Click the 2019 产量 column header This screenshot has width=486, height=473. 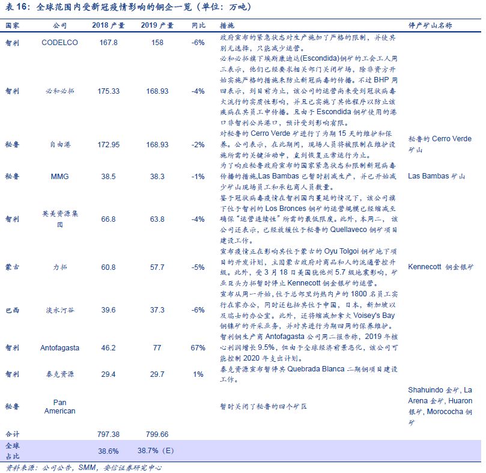(157, 25)
